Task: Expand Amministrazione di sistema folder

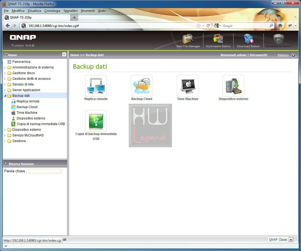Action: tap(5, 67)
